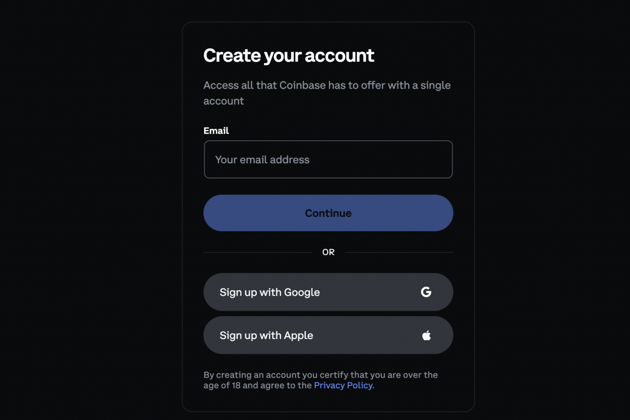Click the "Your email address" input field
Viewport: 630px width, 420px height.
coord(328,159)
